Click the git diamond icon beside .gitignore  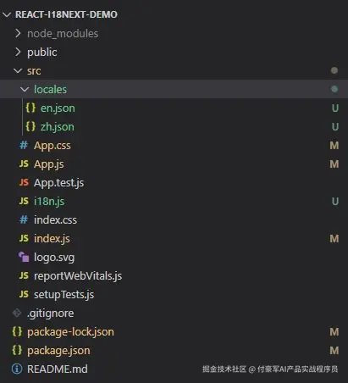click(17, 313)
